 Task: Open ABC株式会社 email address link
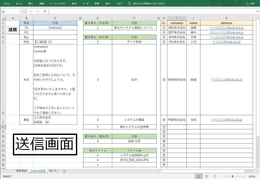pyautogui.click(x=226, y=28)
